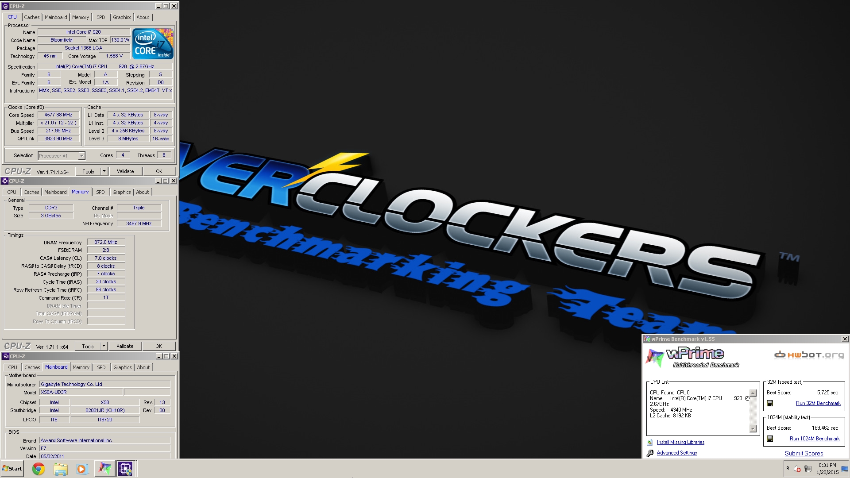Click the save icon under 32M speed test
The height and width of the screenshot is (478, 850).
(x=770, y=403)
